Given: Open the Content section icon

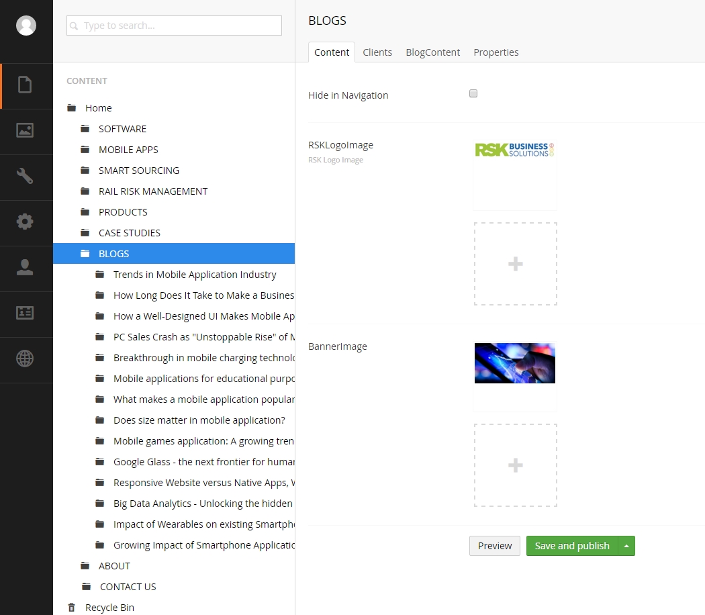Looking at the screenshot, I should (26, 86).
